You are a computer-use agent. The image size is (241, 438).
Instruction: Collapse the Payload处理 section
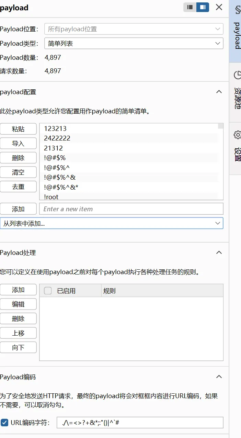pyautogui.click(x=219, y=252)
